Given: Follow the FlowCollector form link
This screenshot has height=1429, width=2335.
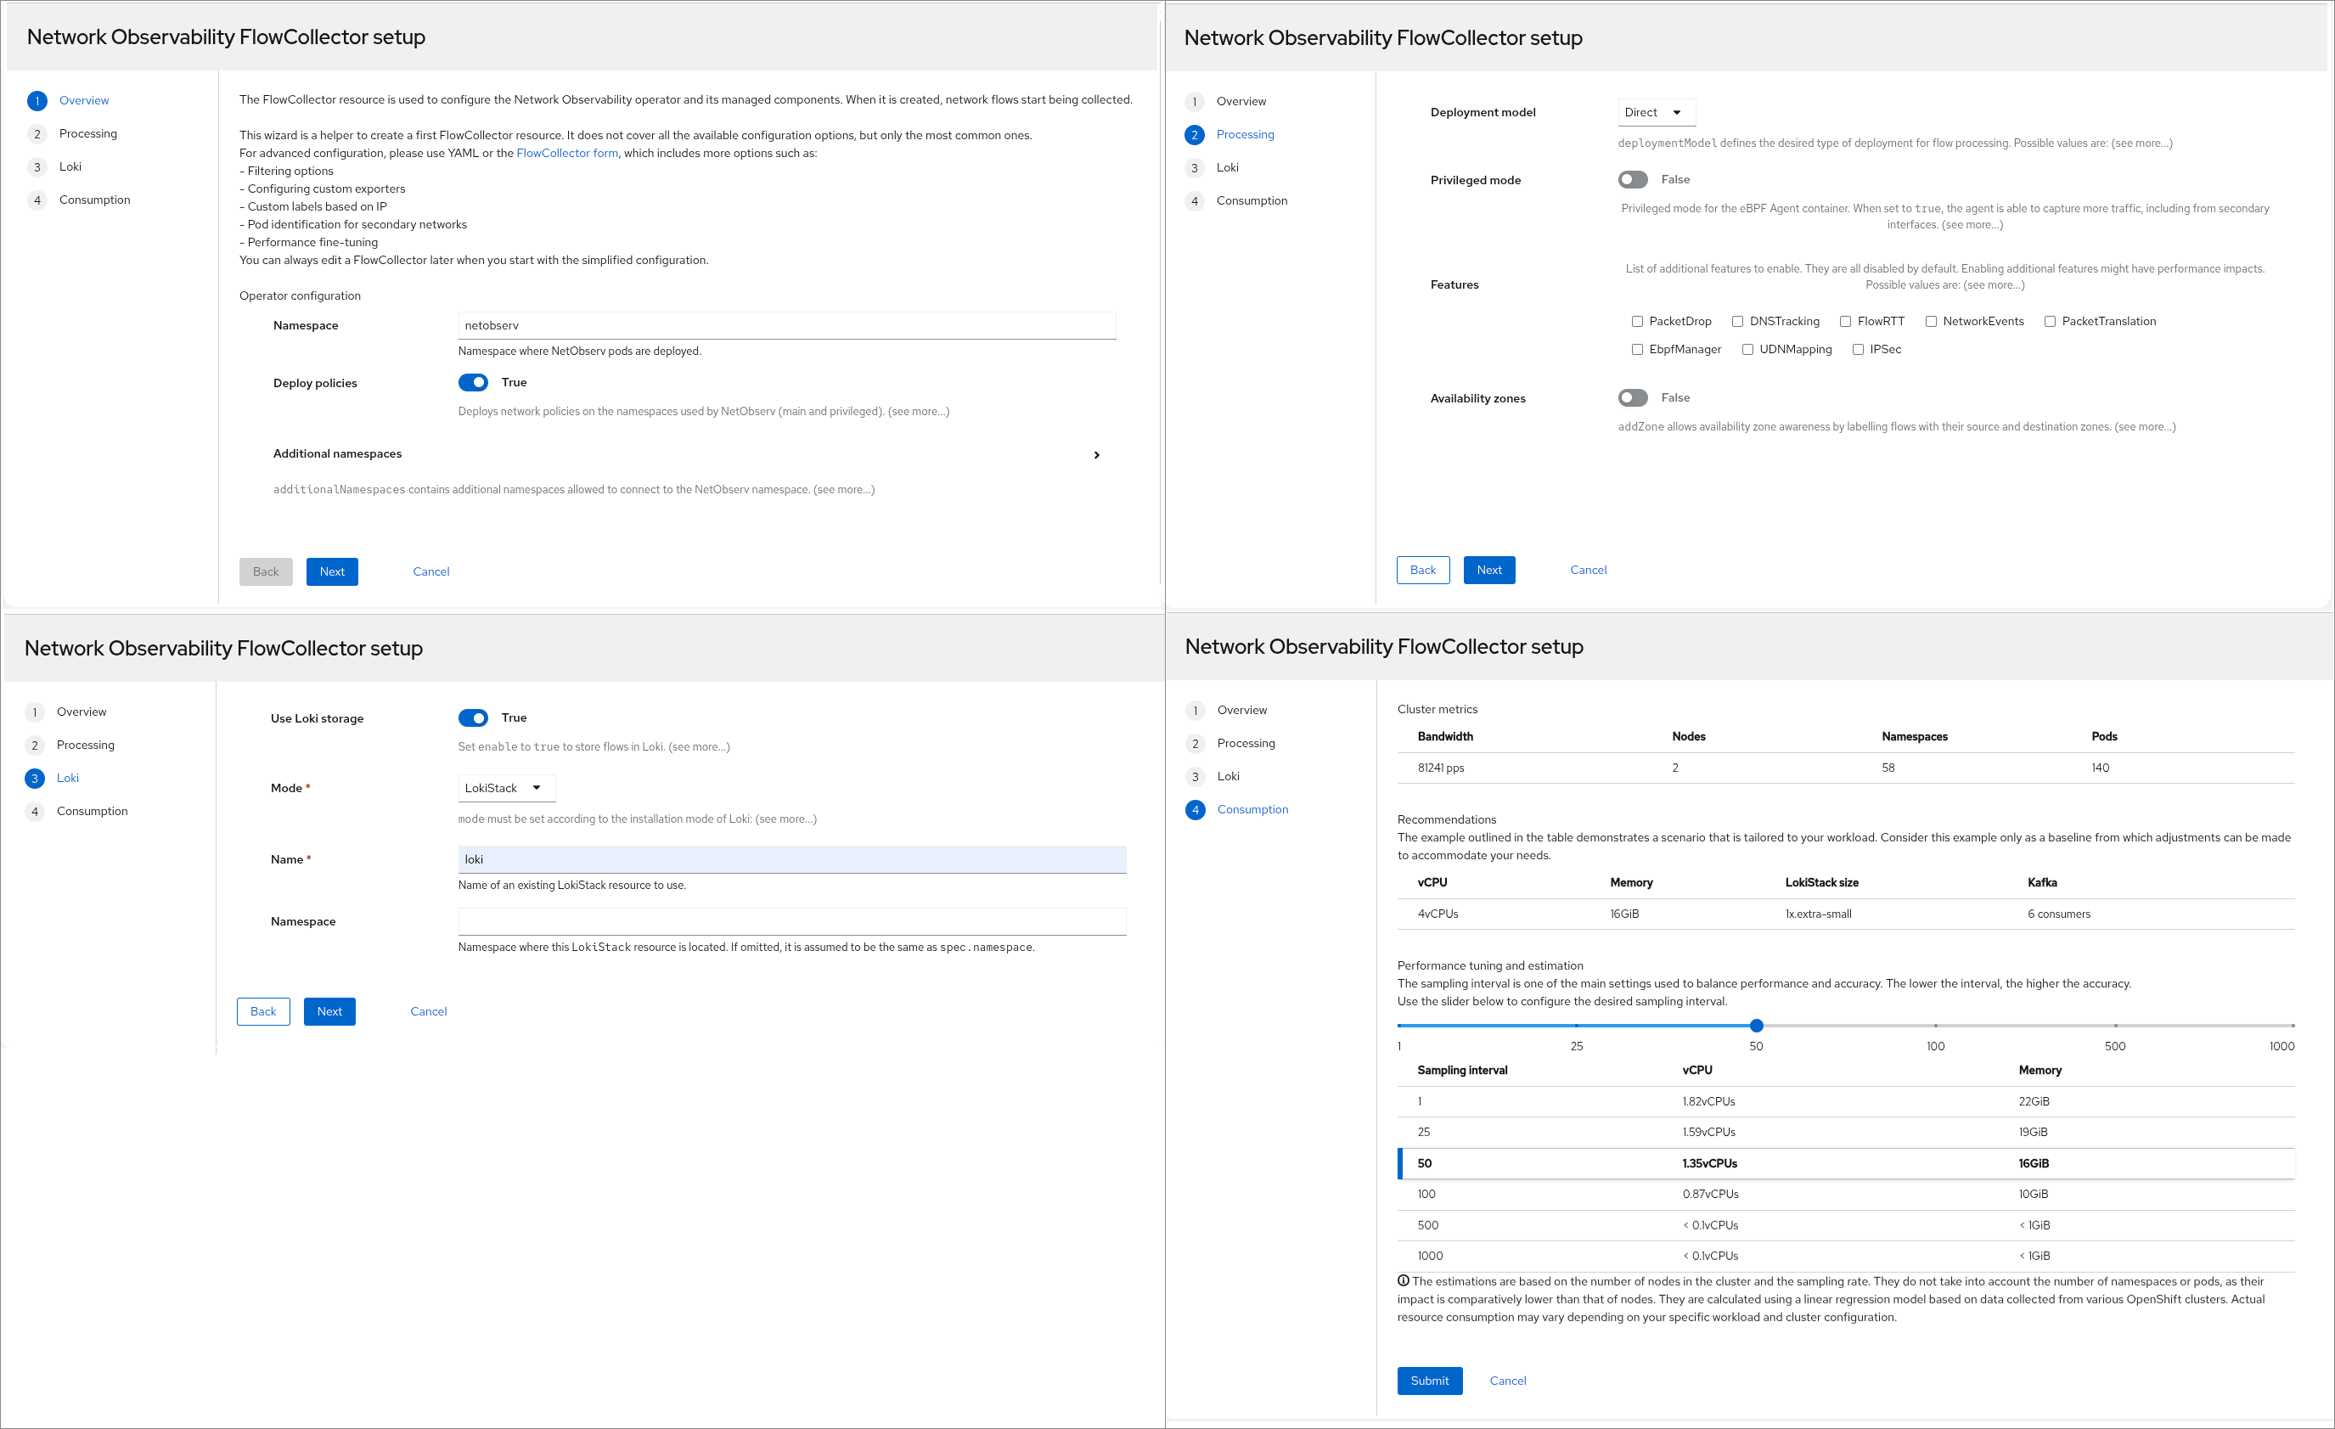Looking at the screenshot, I should [x=566, y=154].
